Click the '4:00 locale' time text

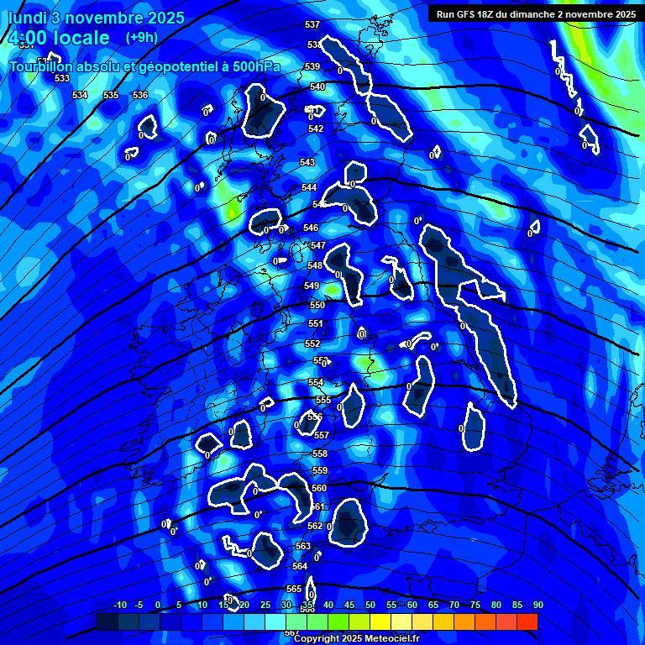[x=59, y=38]
